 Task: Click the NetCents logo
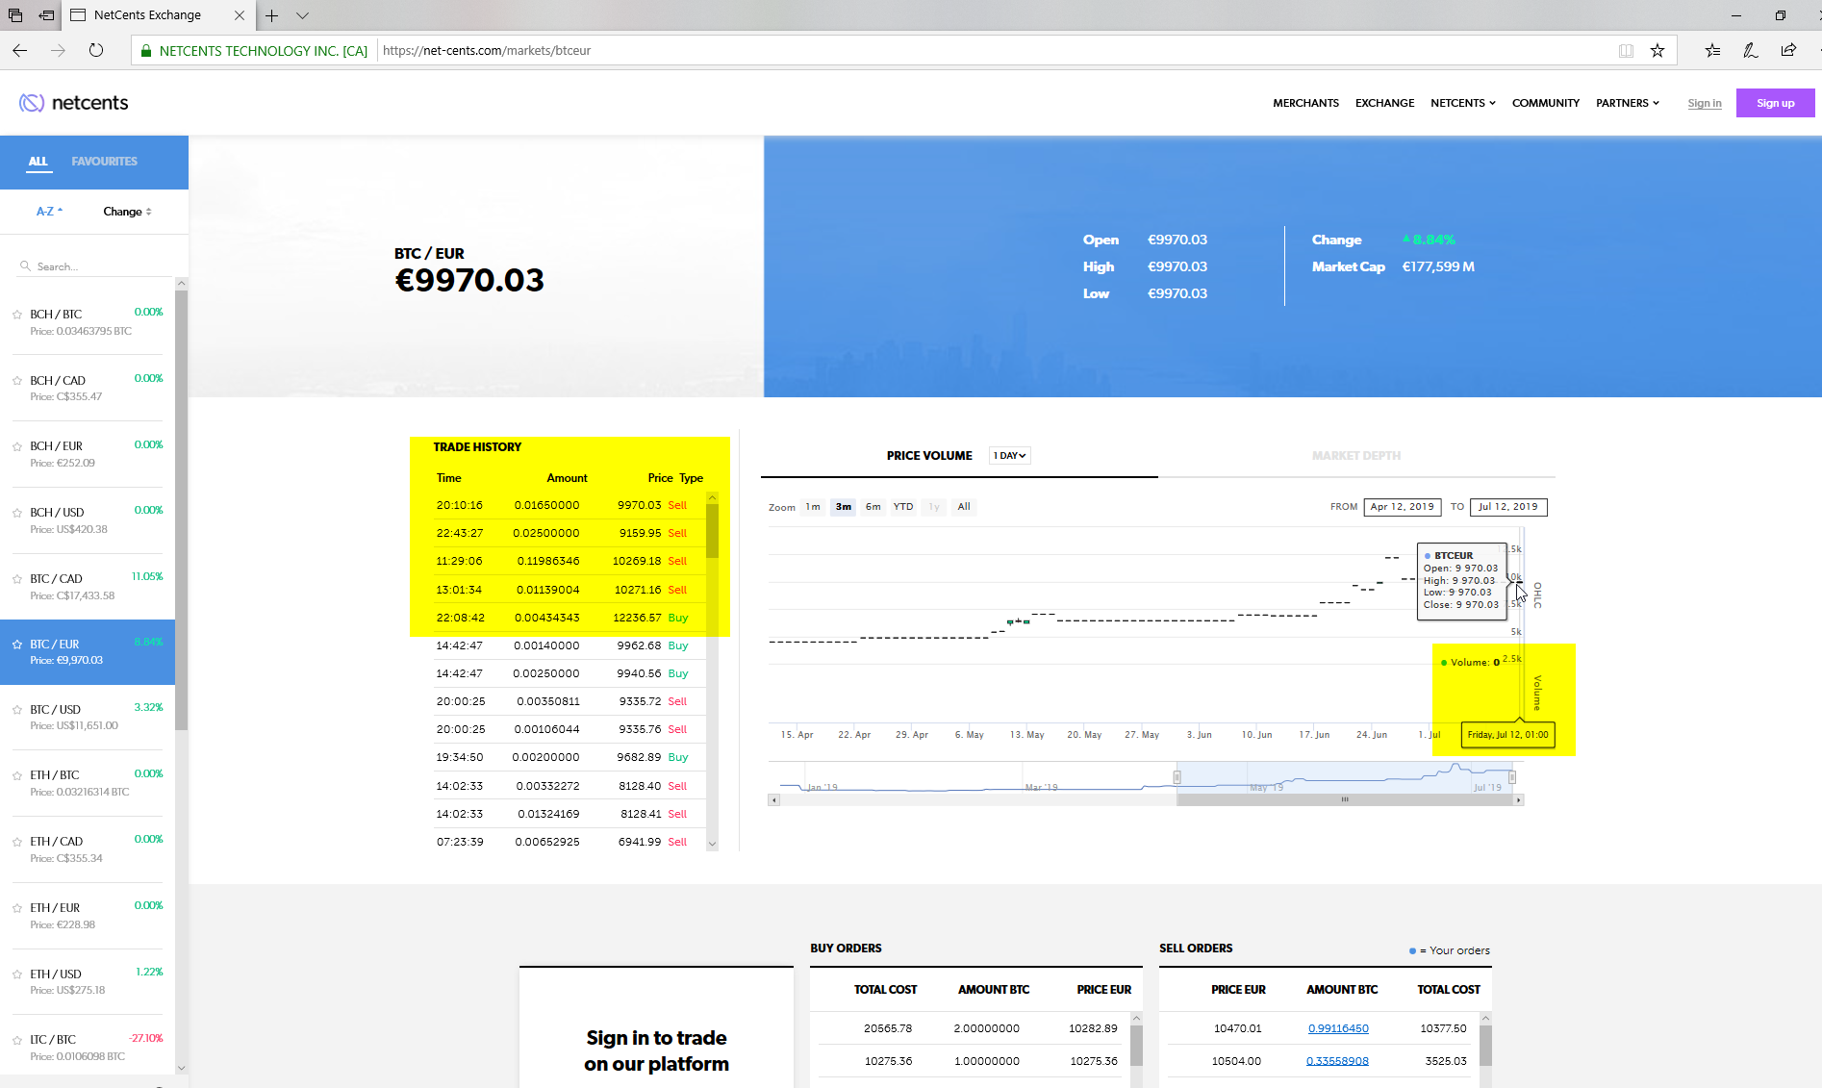pos(72,103)
